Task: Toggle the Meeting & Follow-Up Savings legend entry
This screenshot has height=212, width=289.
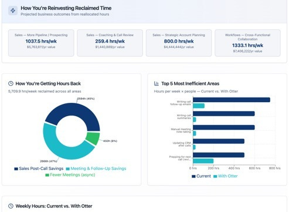Action: [96, 169]
